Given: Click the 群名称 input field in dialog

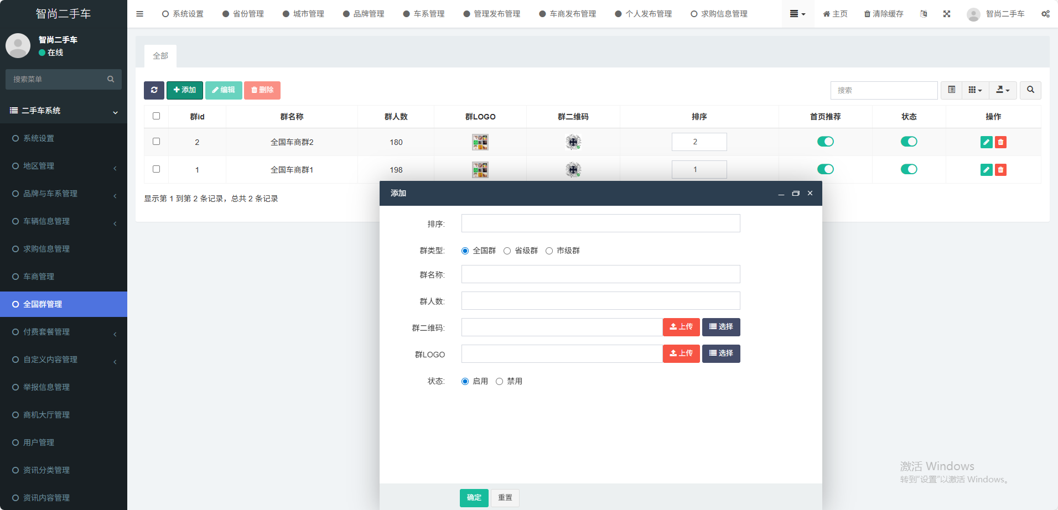Looking at the screenshot, I should [x=600, y=274].
